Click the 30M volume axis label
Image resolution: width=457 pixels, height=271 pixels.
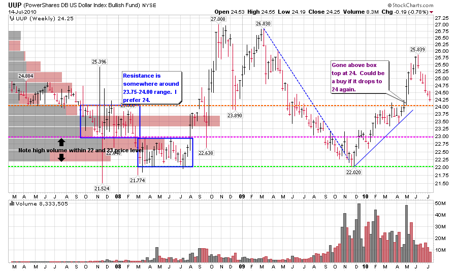(440, 227)
